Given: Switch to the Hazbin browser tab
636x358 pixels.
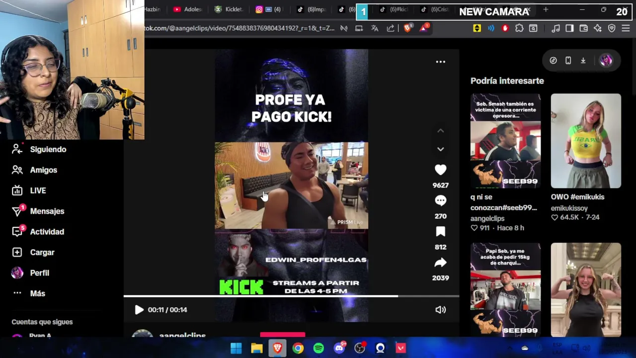Looking at the screenshot, I should [152, 9].
